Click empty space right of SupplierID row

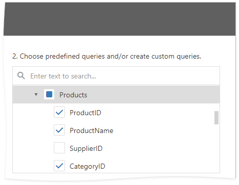coord(157,148)
